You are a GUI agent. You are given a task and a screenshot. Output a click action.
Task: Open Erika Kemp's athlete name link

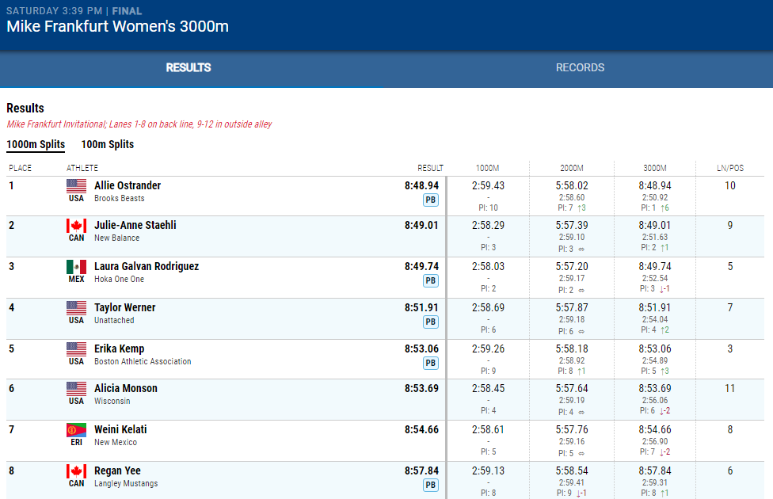point(119,349)
